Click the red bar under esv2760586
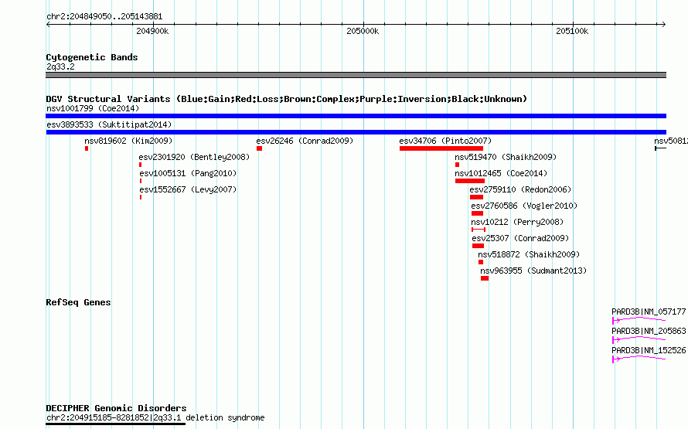This screenshot has height=429, width=688. (x=478, y=213)
